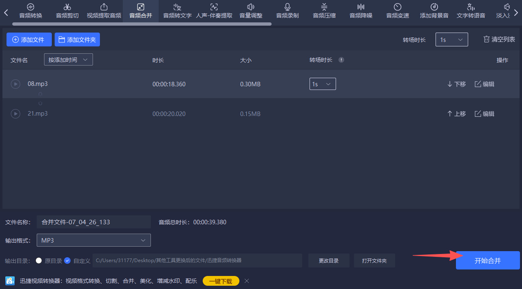
Task: Click the 0.15MB size value
Action: click(x=250, y=114)
